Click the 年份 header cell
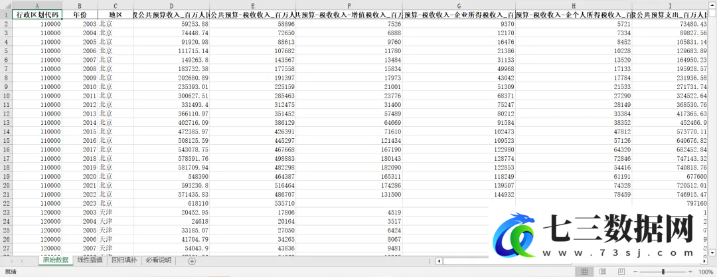Screen dimensions: 717x277 (x=80, y=14)
